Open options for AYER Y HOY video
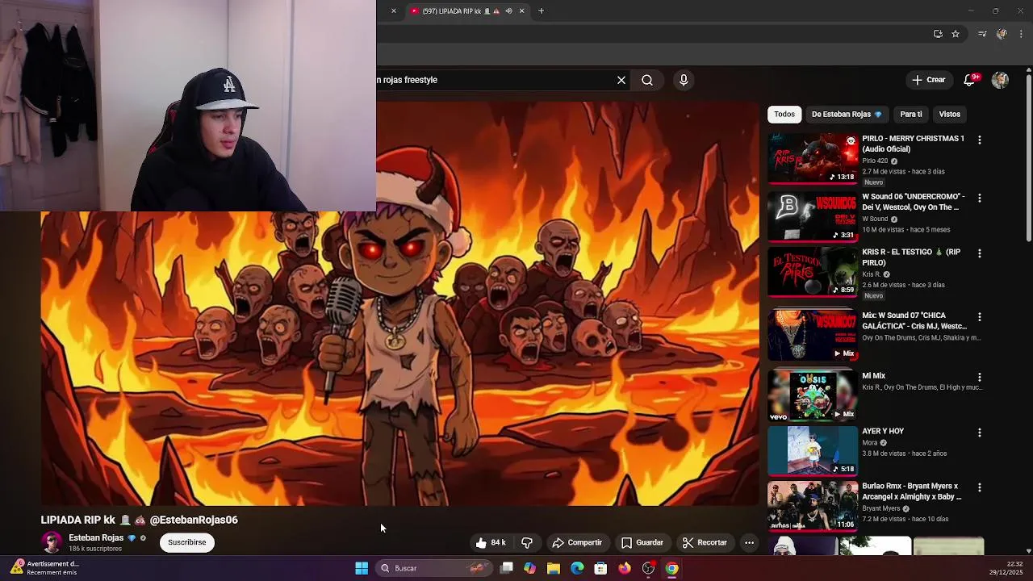Viewport: 1033px width, 581px height. 980,433
